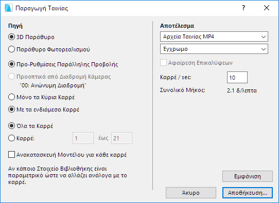Select Μόνο τα Κύρια Καρρέ option
Screen dimensions: 279x203
pyautogui.click(x=11, y=97)
